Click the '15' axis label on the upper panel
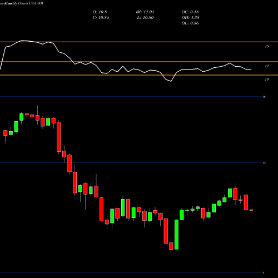The width and height of the screenshot is (278, 278). pyautogui.click(x=267, y=46)
